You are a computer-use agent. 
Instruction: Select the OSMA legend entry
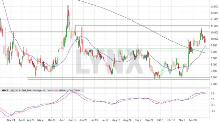pyautogui.click(x=77, y=90)
